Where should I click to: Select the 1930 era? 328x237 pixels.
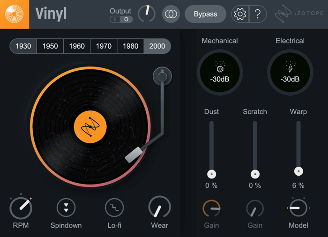pyautogui.click(x=23, y=46)
